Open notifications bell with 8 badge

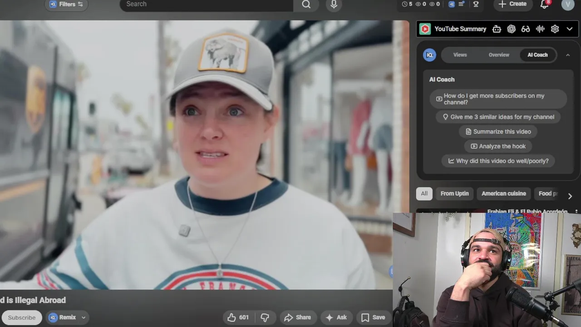tap(545, 5)
